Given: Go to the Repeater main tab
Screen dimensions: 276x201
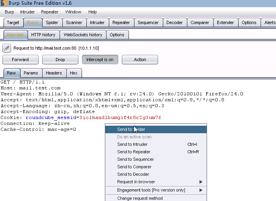Looking at the screenshot, I should (121, 22).
